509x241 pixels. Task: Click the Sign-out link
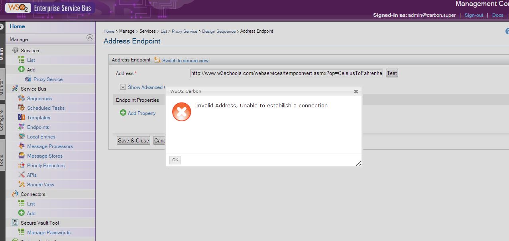coord(474,15)
